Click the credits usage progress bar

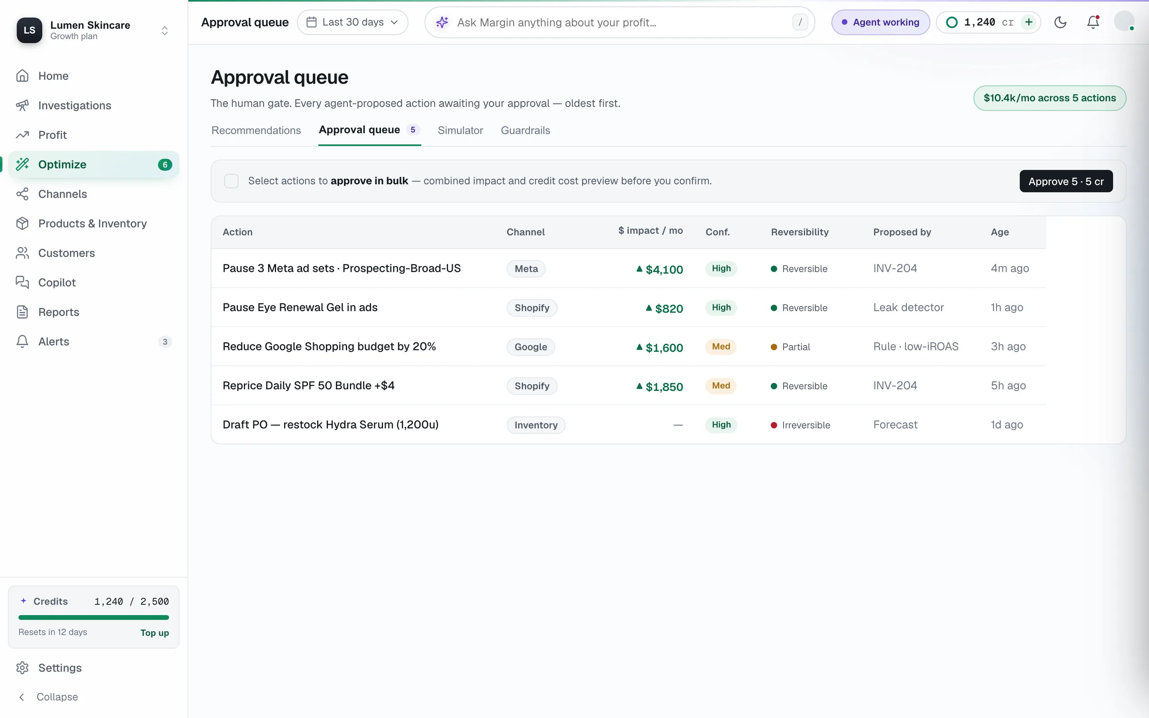click(93, 617)
